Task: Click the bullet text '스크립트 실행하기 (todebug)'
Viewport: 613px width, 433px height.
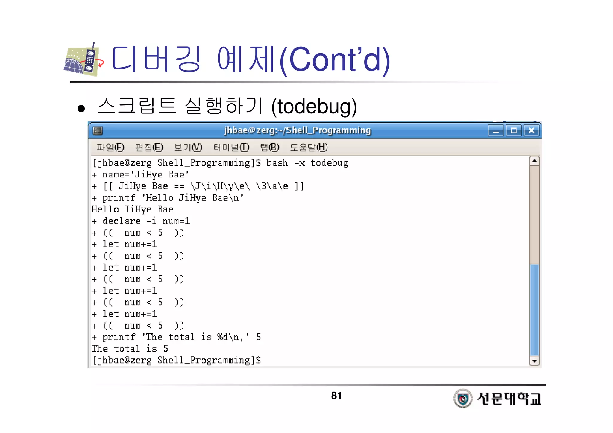Action: click(x=227, y=106)
